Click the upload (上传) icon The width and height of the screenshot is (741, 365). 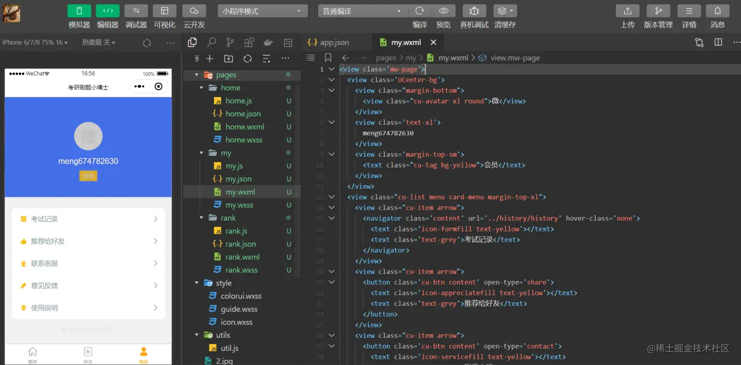tap(627, 11)
